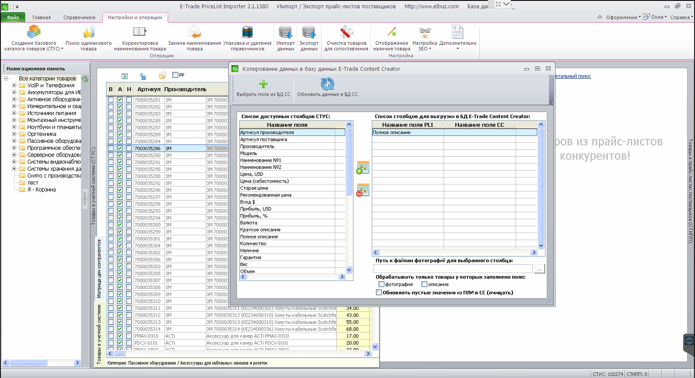695x378 pixels.
Task: Refresh the navigation panel category tree
Action: (85, 79)
